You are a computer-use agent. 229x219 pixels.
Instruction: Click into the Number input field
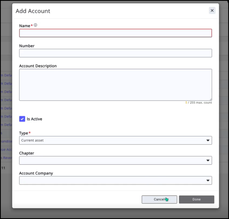[x=115, y=53]
